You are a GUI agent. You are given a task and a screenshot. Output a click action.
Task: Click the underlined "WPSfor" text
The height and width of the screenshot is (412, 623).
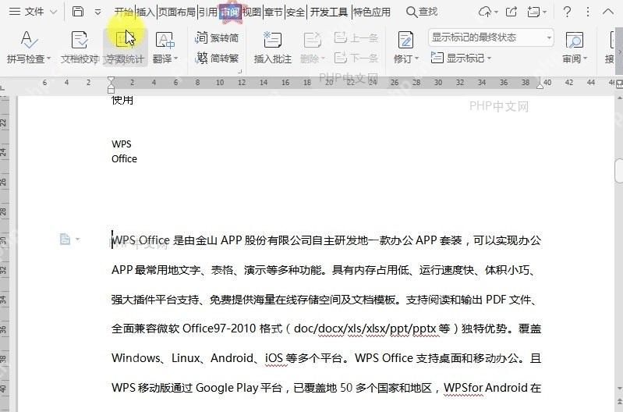pyautogui.click(x=463, y=387)
